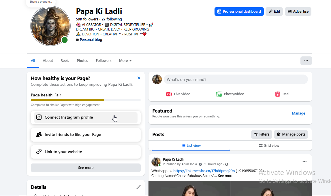Screen dimensions: 331x196
Task: Expand the More dropdown tab
Action: tap(125, 61)
